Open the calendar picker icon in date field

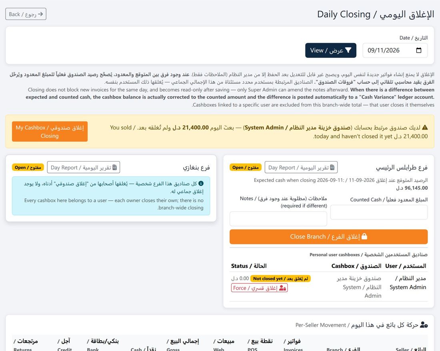click(419, 50)
